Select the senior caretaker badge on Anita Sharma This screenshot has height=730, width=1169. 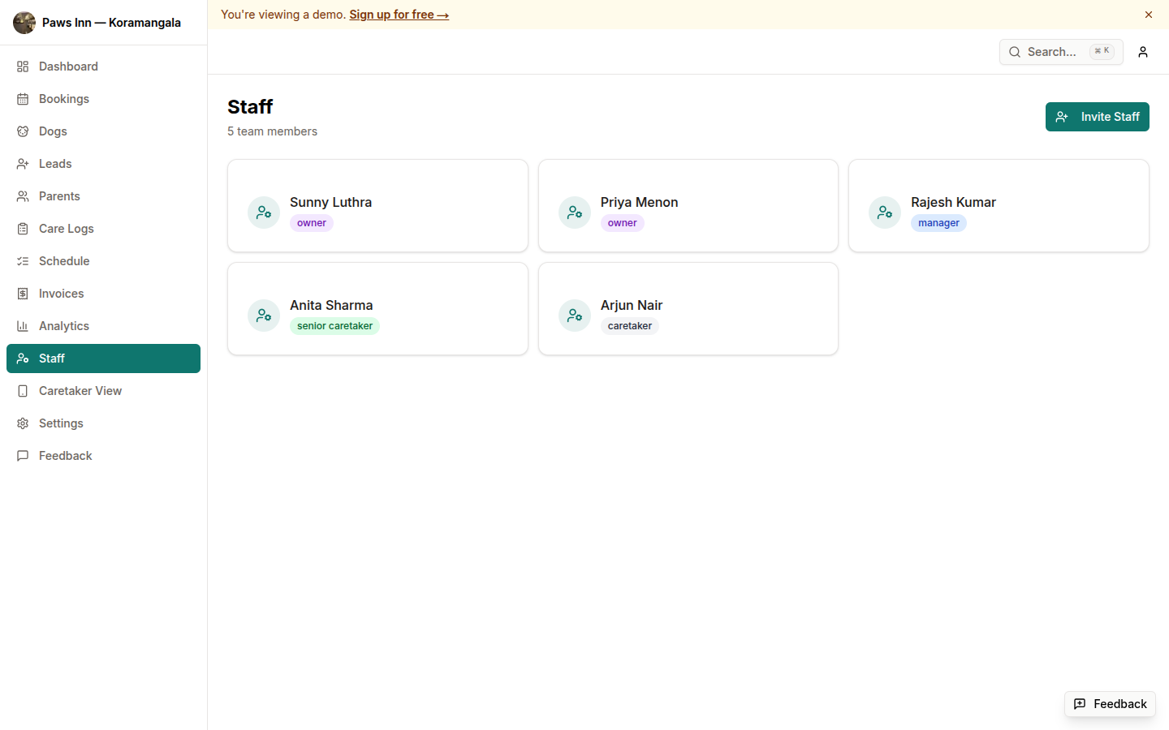pyautogui.click(x=334, y=326)
